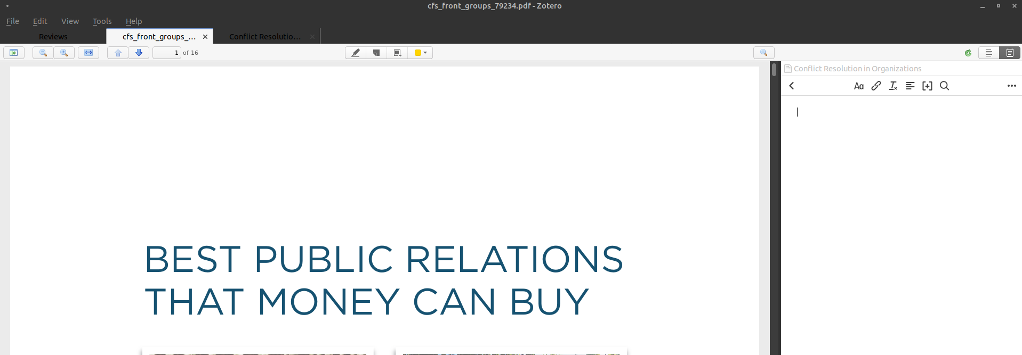Open the note editor more options menu
The height and width of the screenshot is (355, 1022).
coord(1011,86)
